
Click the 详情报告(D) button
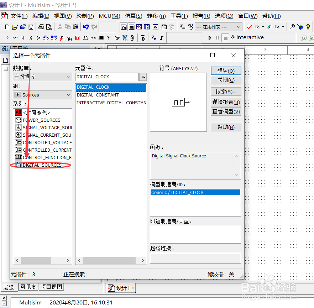tap(226, 102)
